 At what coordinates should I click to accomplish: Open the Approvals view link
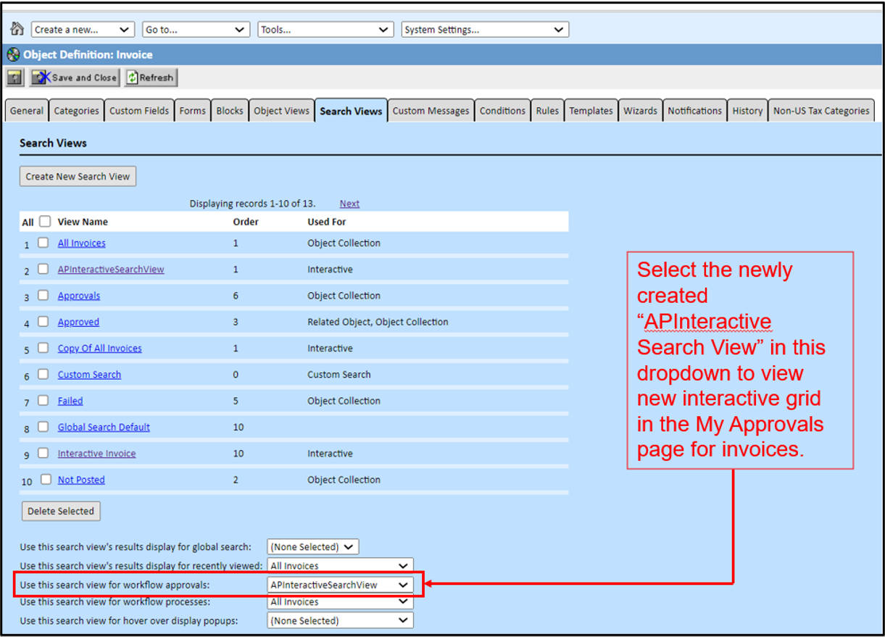(79, 296)
